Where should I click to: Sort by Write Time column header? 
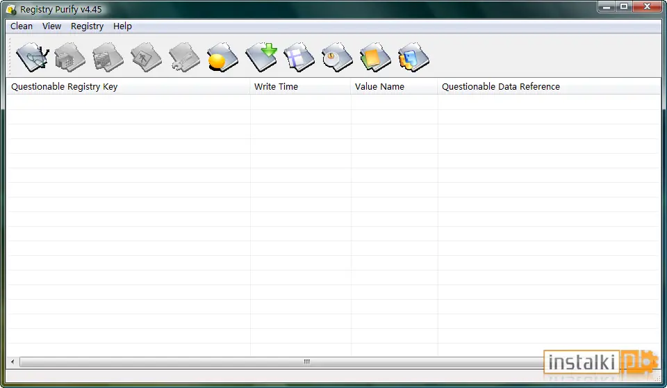(x=300, y=86)
